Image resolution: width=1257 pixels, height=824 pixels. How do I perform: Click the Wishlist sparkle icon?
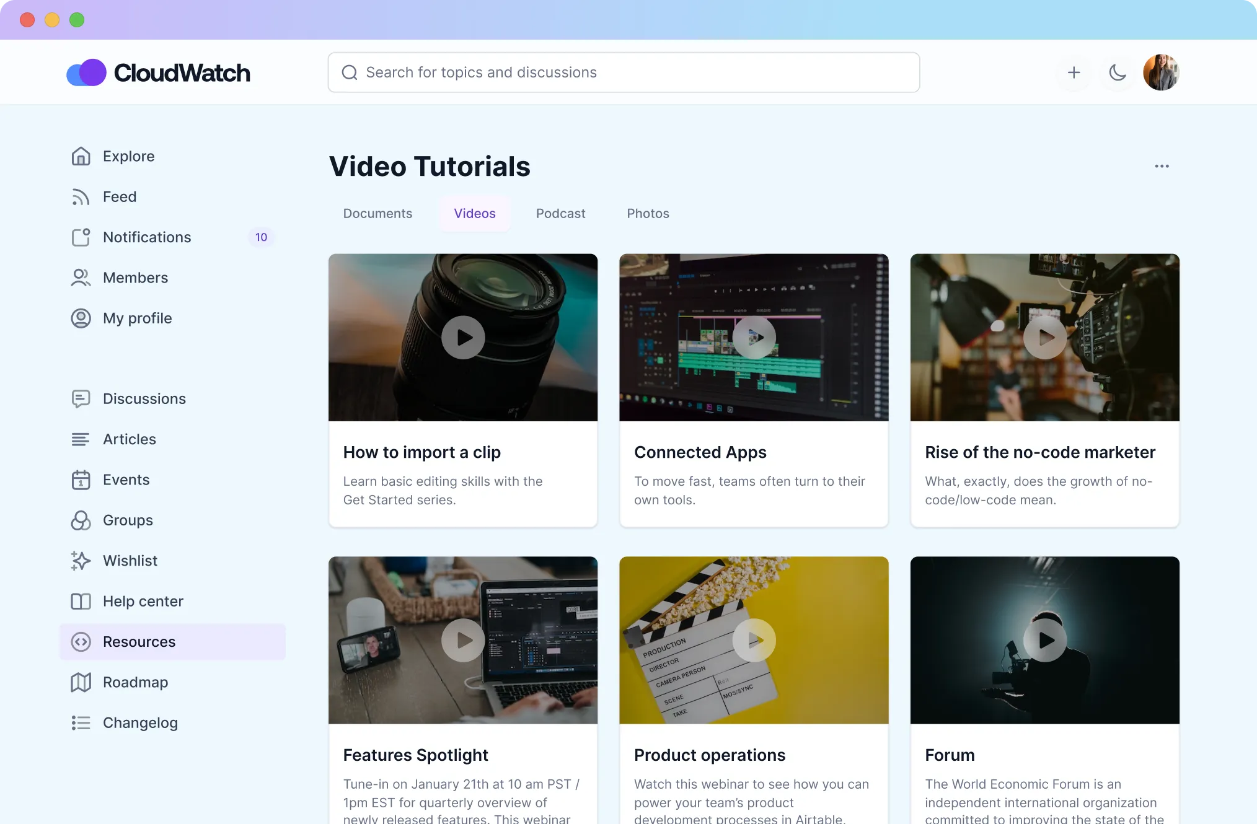pyautogui.click(x=81, y=561)
